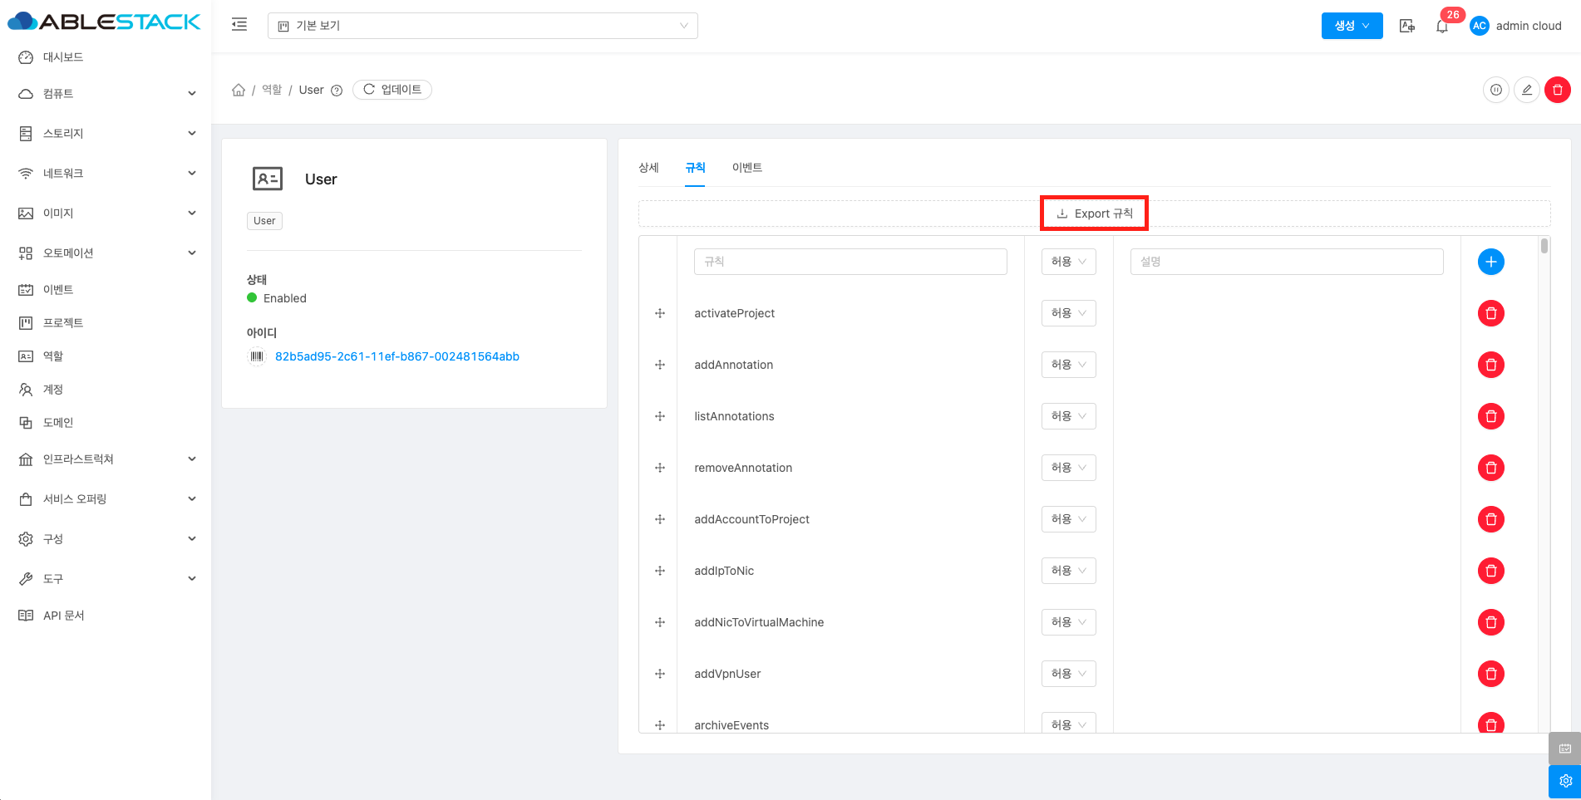Click the edit role pencil icon
1581x800 pixels.
1526,90
